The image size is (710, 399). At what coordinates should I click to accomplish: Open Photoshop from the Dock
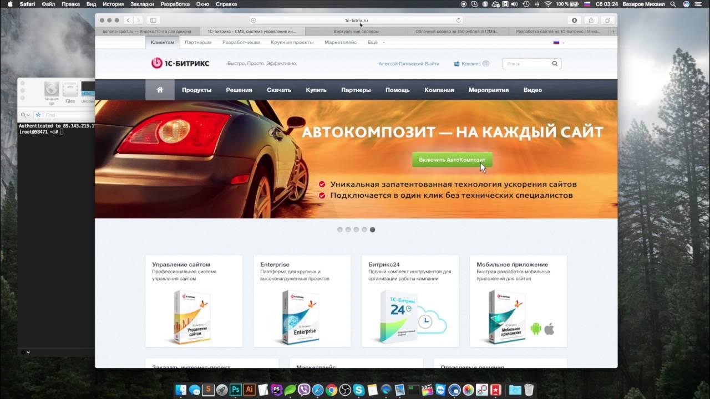point(235,390)
